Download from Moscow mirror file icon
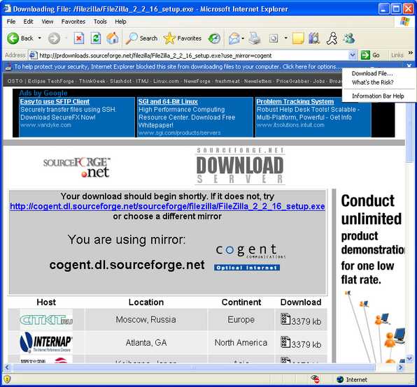The width and height of the screenshot is (417, 387). click(x=285, y=319)
